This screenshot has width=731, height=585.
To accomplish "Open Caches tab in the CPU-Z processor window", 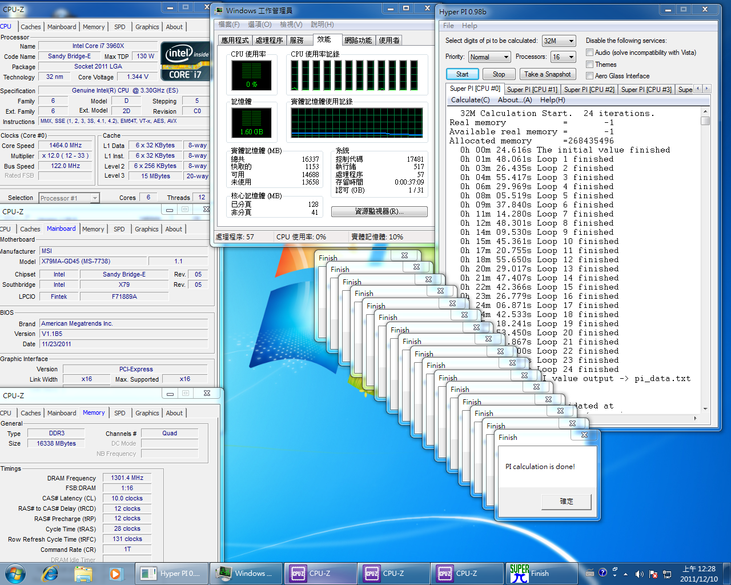I will coord(30,27).
